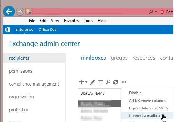
Task: Click the address bar search magnifier icon
Action: [151, 11]
